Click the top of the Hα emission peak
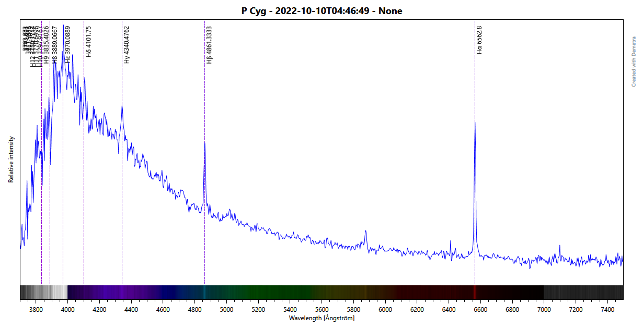The width and height of the screenshot is (643, 328). (x=475, y=122)
